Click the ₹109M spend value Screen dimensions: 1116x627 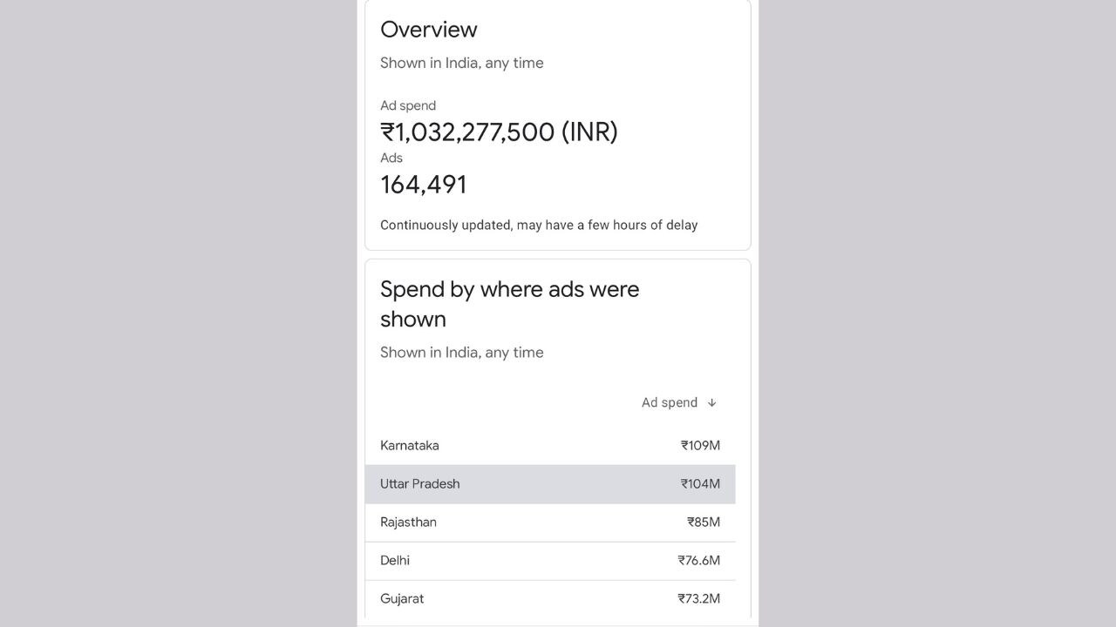coord(700,445)
